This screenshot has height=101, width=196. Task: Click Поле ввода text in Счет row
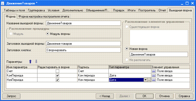(165, 71)
